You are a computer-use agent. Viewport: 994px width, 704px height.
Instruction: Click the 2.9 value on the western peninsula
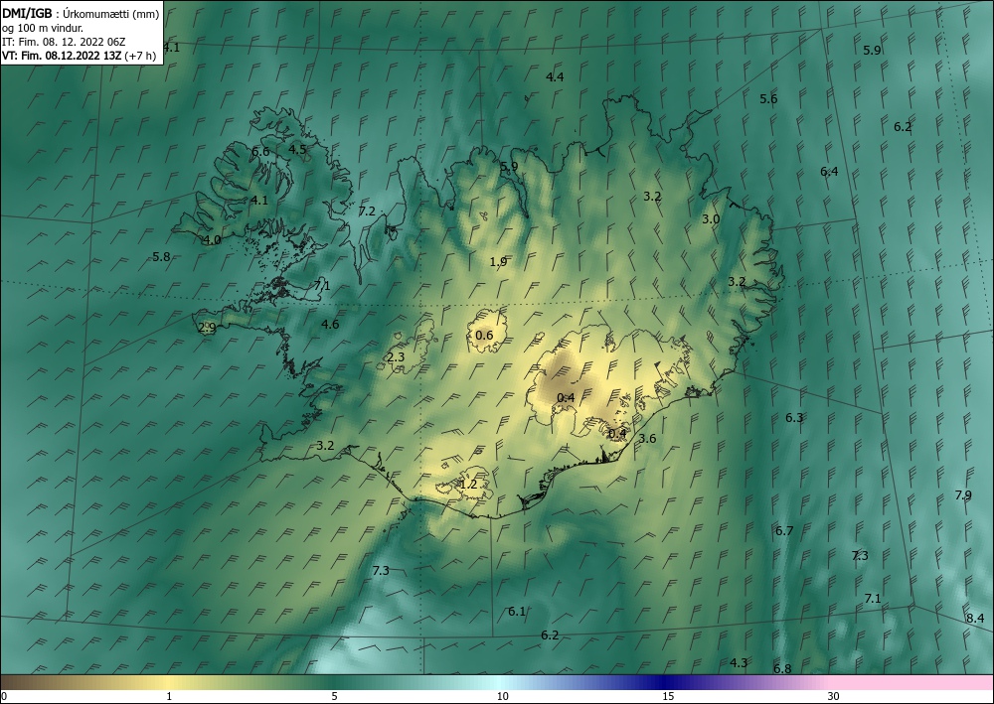[x=208, y=328]
